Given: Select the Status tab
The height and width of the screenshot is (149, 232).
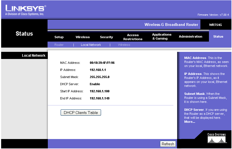Looking at the screenshot, I should coord(218,36).
